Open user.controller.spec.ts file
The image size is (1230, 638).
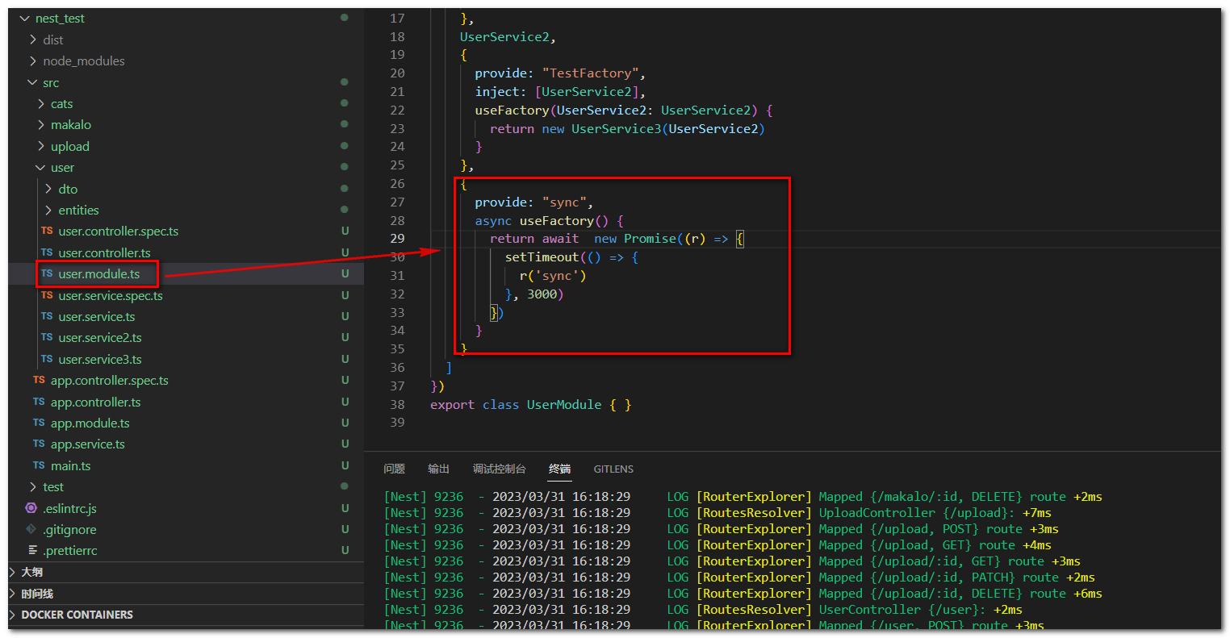coord(118,231)
